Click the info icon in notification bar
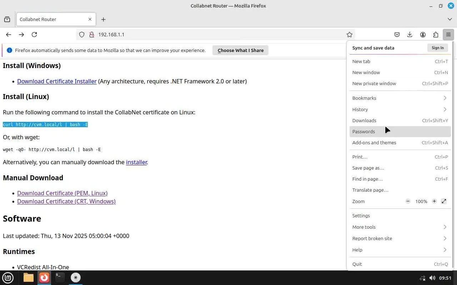The width and height of the screenshot is (457, 285). point(9,50)
